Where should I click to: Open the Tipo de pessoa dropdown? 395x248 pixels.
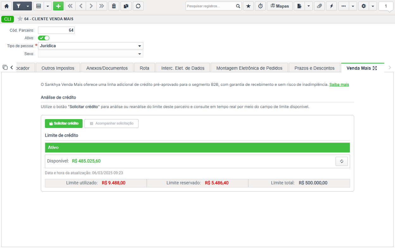90,46
